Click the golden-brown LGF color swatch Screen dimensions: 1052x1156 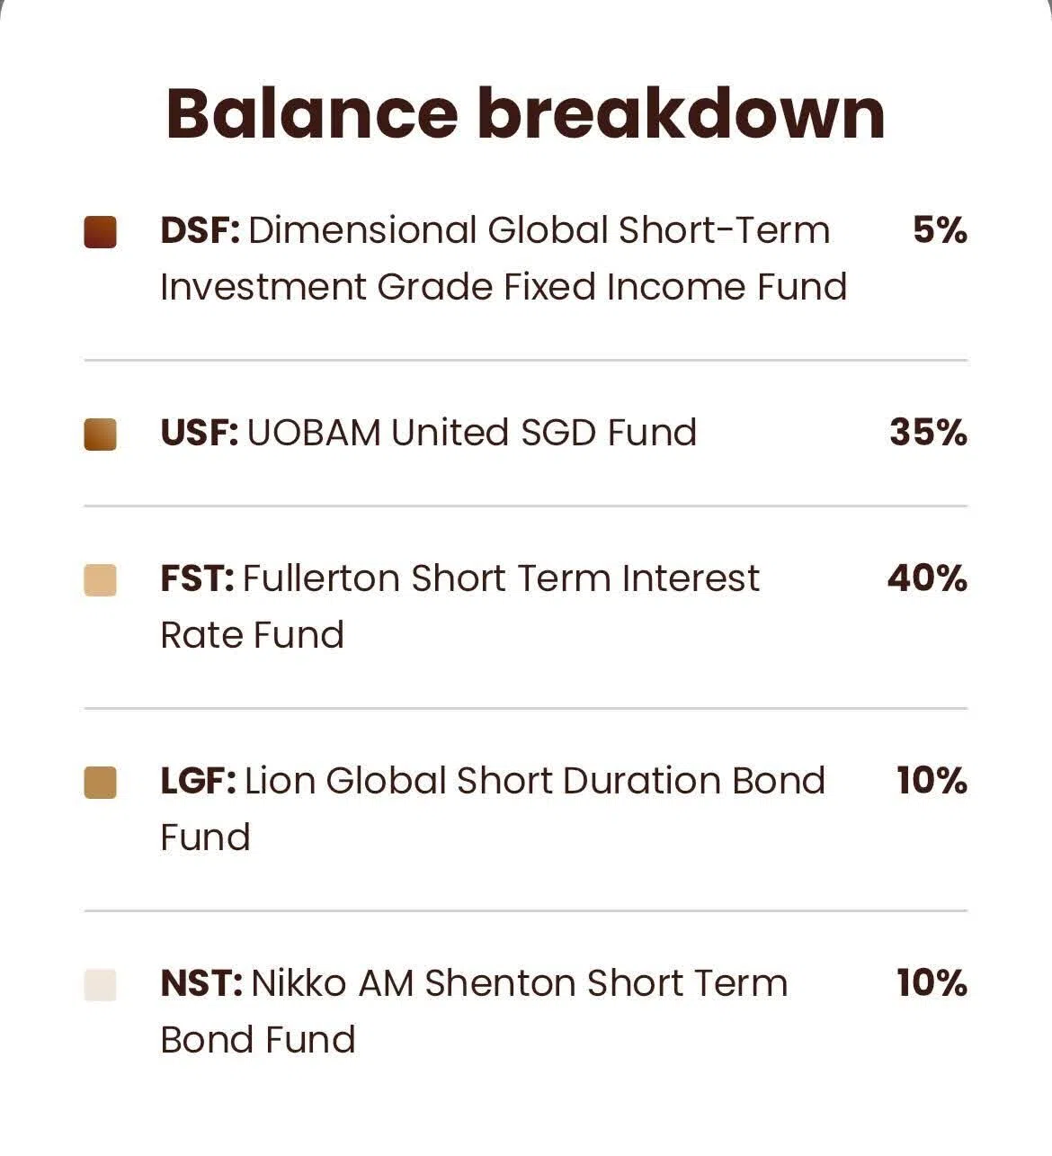tap(100, 782)
